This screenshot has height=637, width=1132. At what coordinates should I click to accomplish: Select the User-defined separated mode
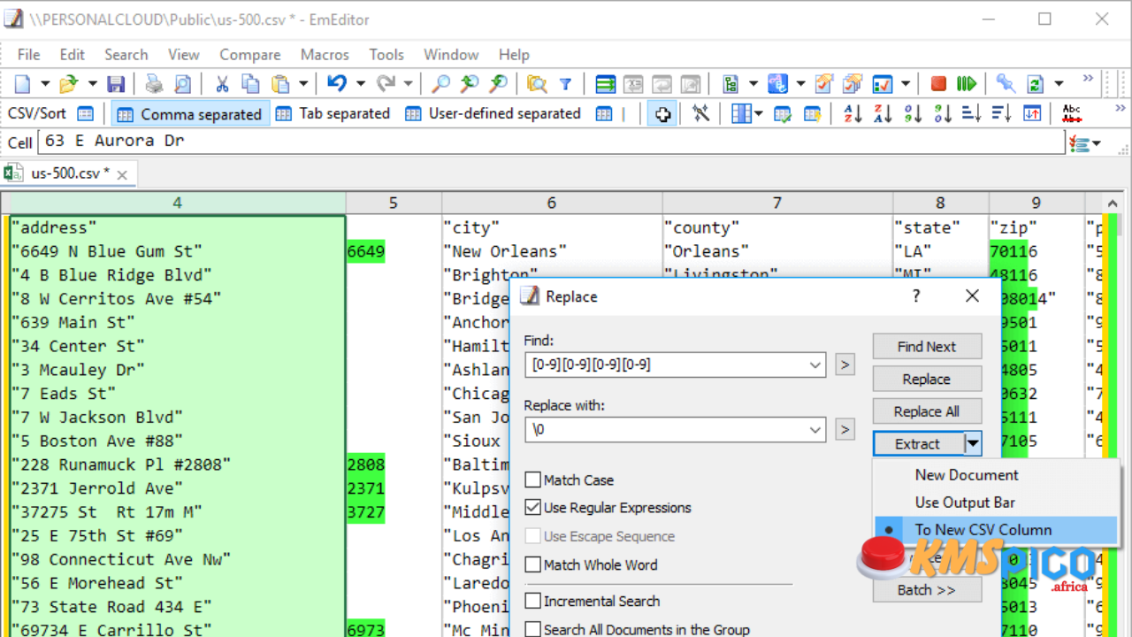[x=493, y=113]
